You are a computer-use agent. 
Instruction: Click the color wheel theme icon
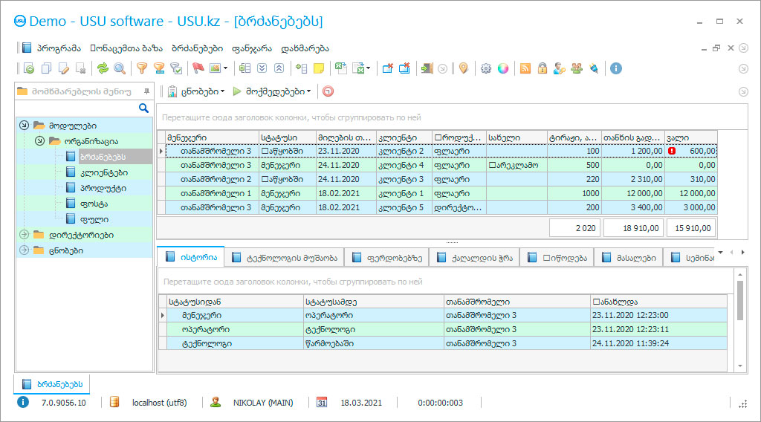(503, 68)
